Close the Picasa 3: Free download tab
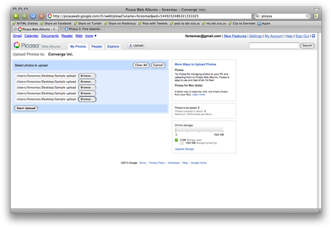The height and width of the screenshot is (228, 332). 61,29
